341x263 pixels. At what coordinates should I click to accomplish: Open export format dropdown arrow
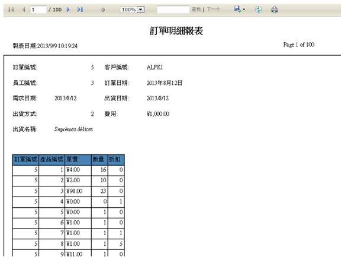coord(244,9)
